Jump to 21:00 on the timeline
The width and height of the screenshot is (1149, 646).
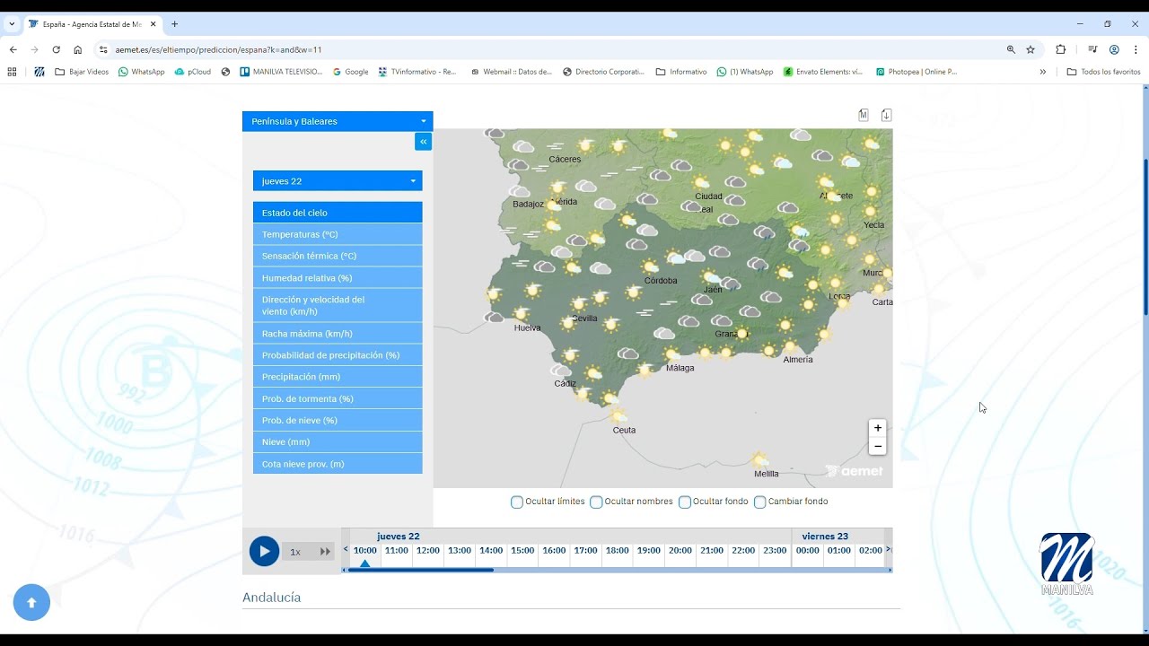(712, 551)
